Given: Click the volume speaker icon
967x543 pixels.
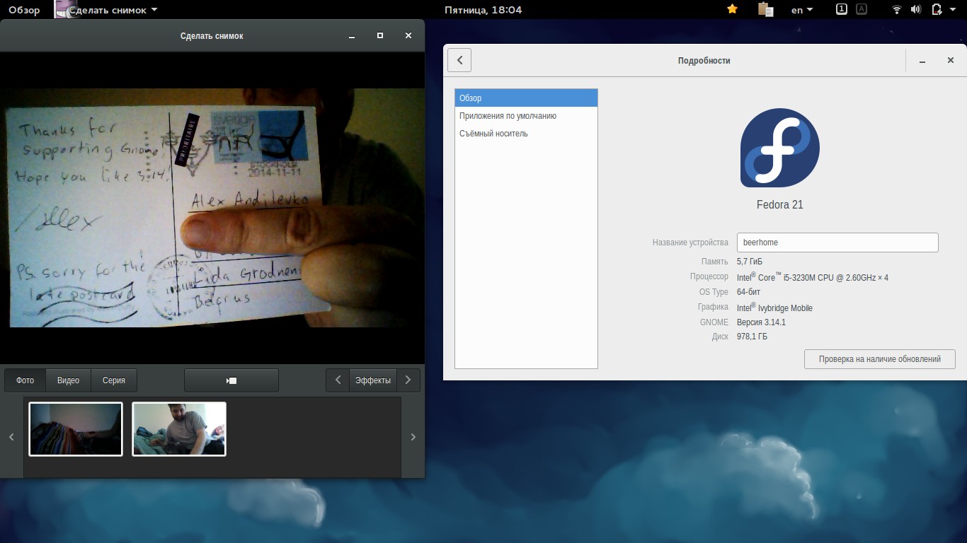Looking at the screenshot, I should coord(916,10).
